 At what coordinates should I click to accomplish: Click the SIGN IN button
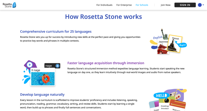[x=185, y=5]
